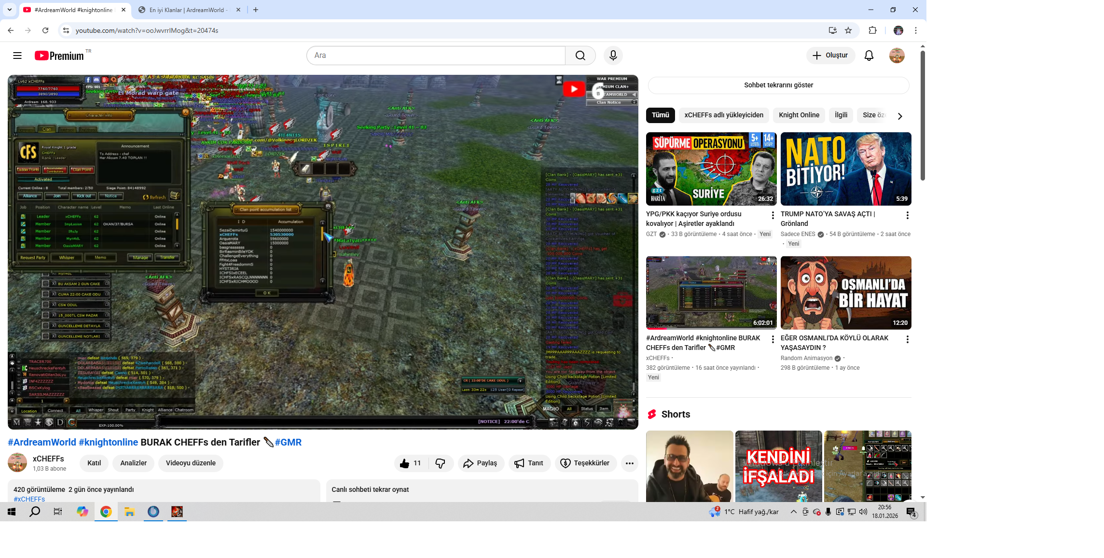Open Windows notification center
The image size is (1104, 558).
[x=911, y=512]
